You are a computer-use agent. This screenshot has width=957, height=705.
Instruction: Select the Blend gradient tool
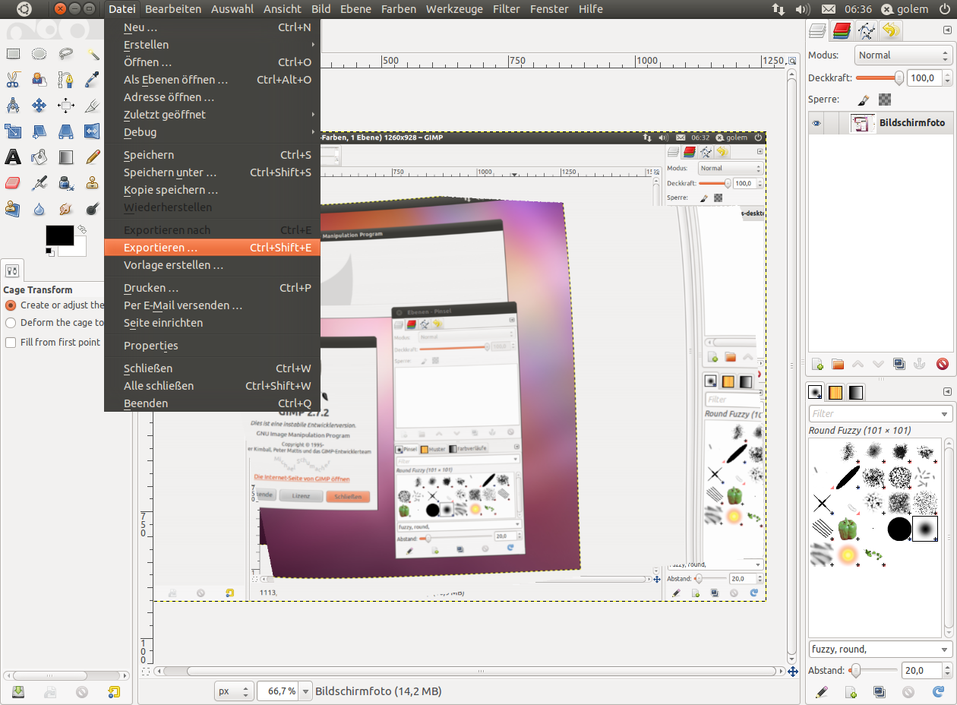pyautogui.click(x=65, y=156)
